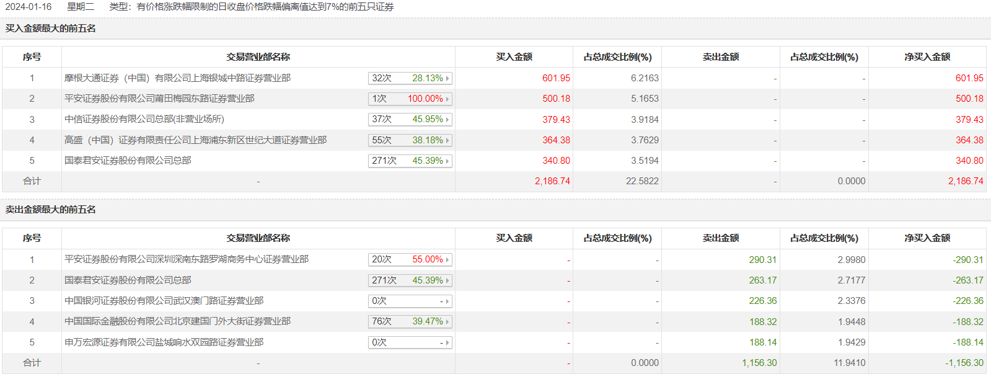Expand 76次 39.47% stats box
The height and width of the screenshot is (379, 991).
(410, 321)
